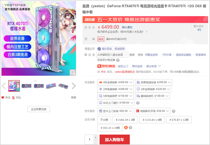Select 不分期 installment option
The width and height of the screenshot is (210, 145).
pyautogui.click(x=104, y=120)
